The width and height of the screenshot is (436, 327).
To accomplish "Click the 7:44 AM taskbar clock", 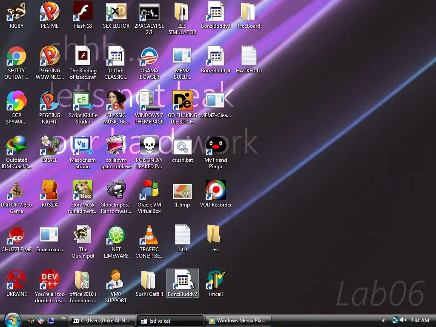I will pos(419,321).
